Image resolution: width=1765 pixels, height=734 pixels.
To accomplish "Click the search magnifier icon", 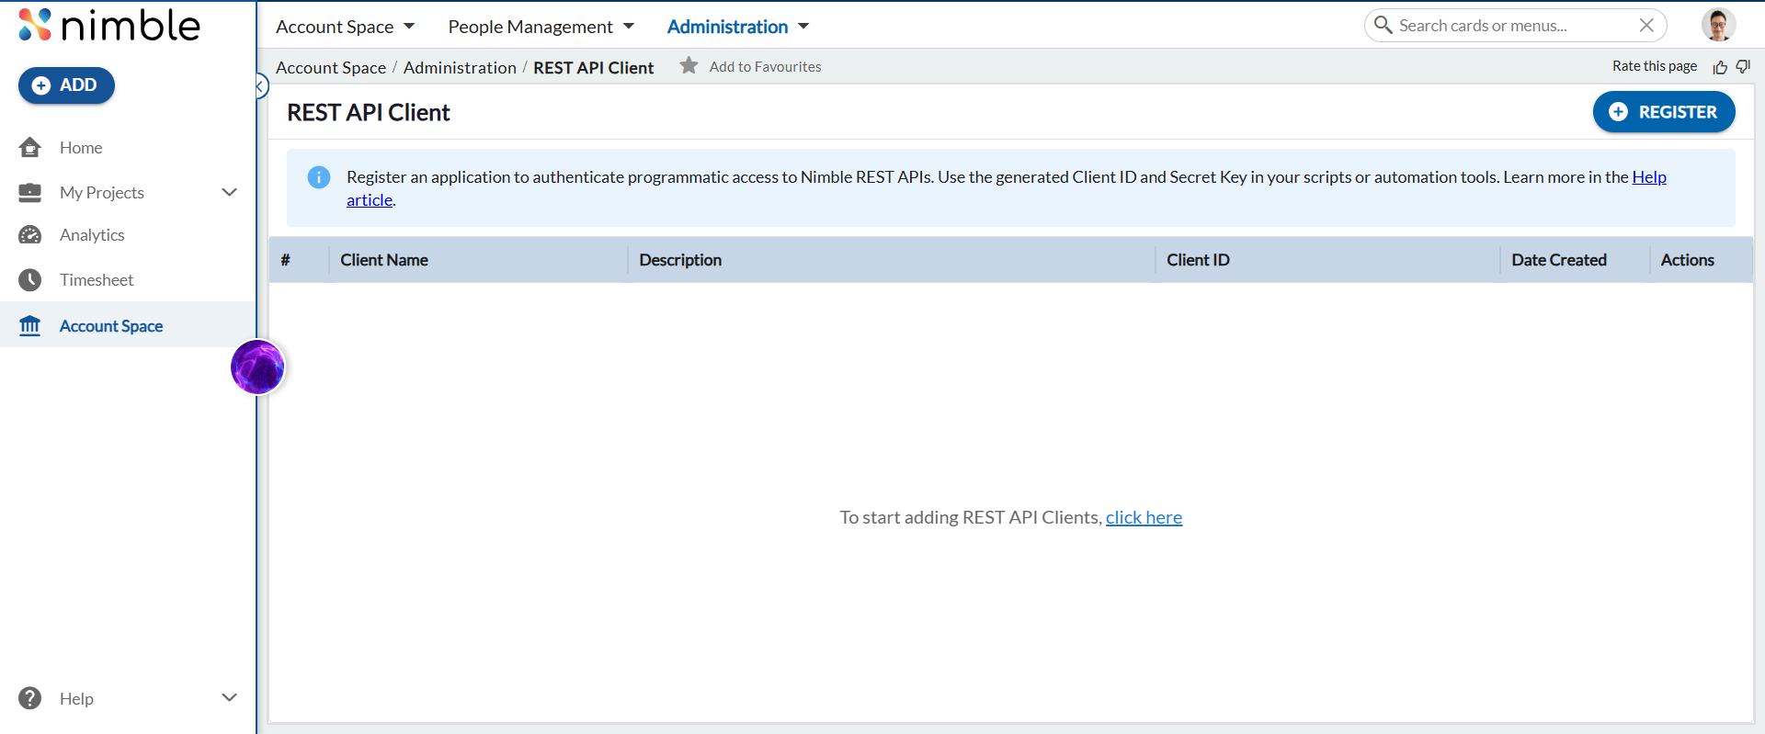I will point(1383,25).
